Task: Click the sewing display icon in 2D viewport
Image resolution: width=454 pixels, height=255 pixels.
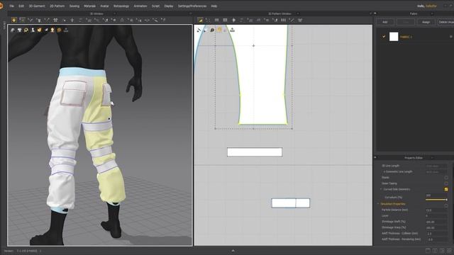Action: pos(199,30)
